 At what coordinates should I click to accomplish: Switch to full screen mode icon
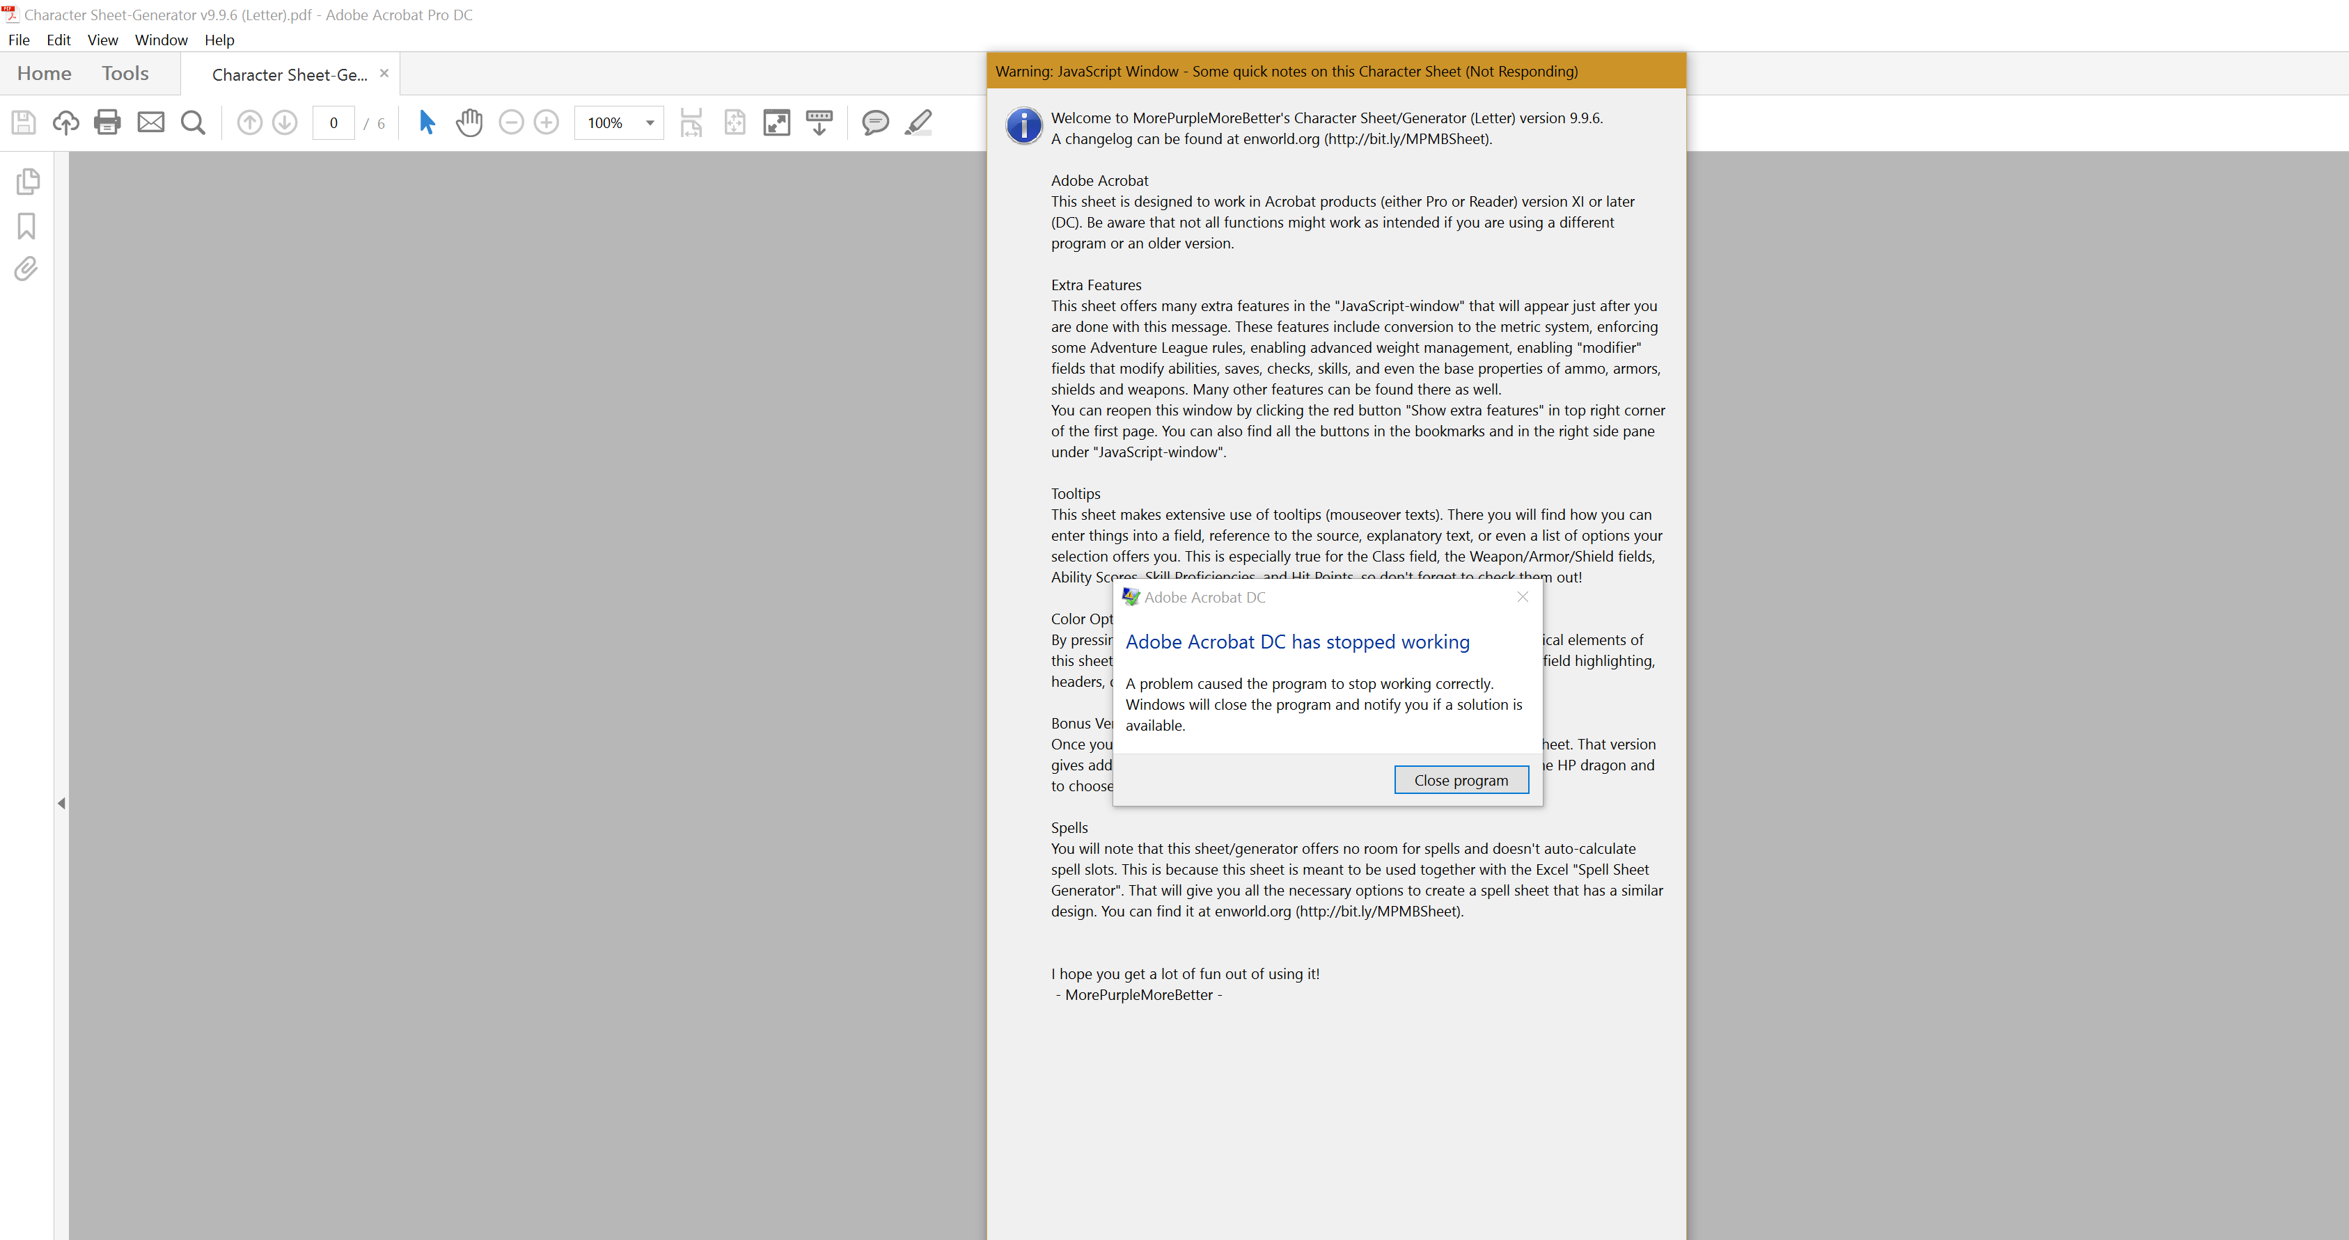pos(777,122)
